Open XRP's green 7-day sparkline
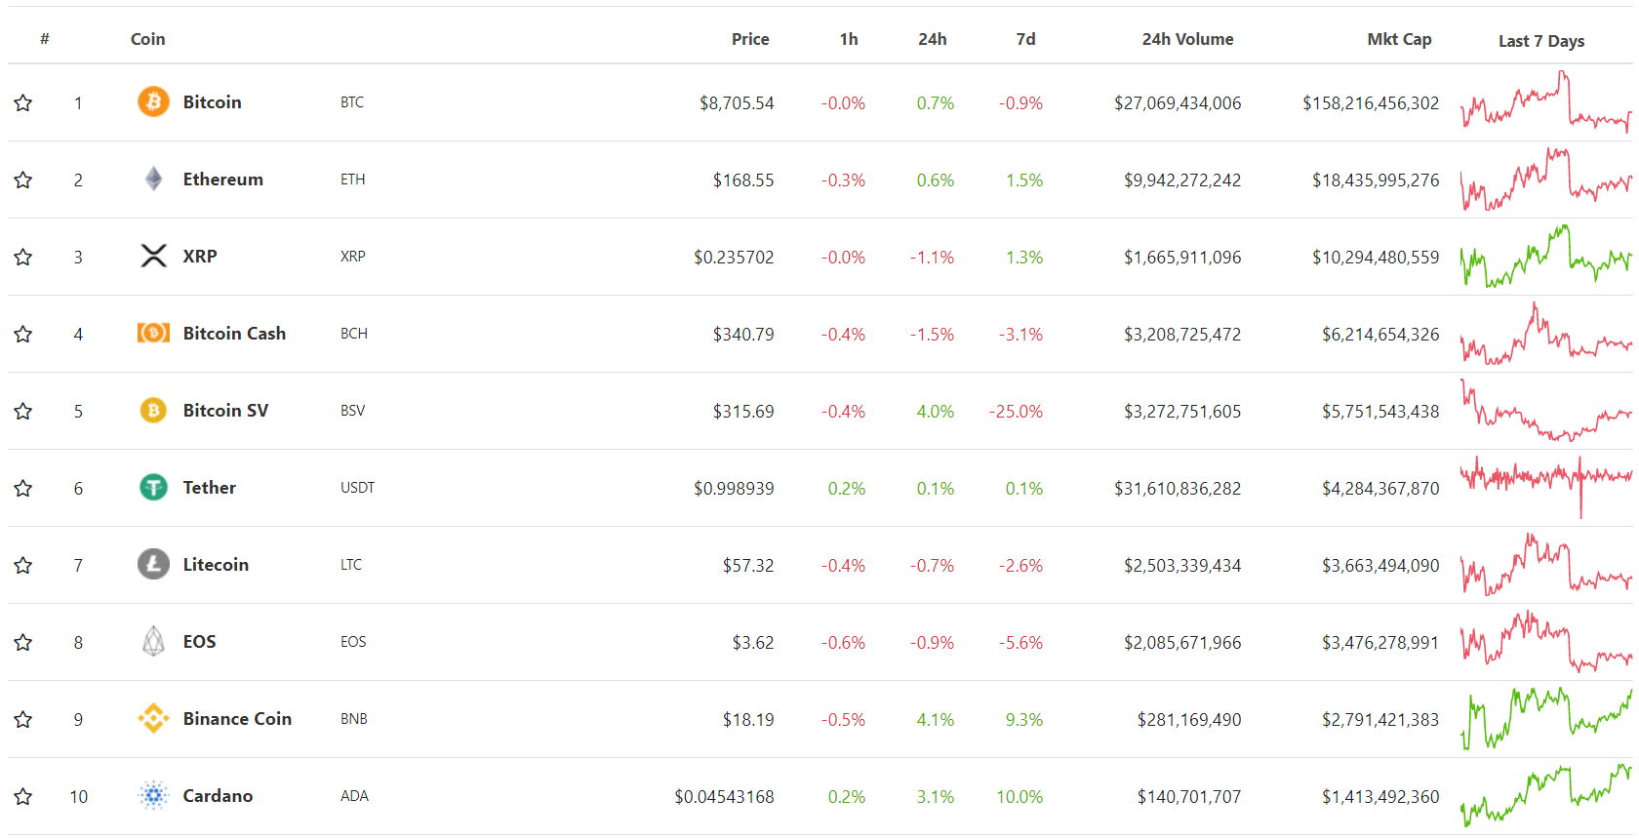The height and width of the screenshot is (839, 1639). coord(1545,256)
